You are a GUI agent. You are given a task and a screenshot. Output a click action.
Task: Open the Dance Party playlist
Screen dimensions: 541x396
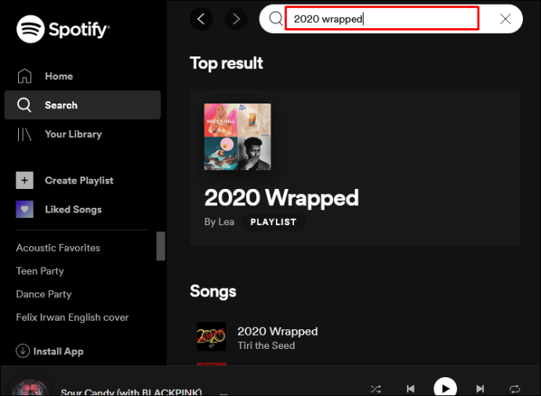coord(44,294)
